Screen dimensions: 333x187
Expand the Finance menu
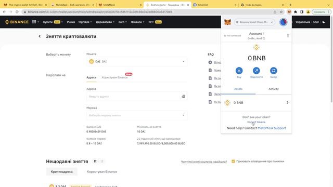pyautogui.click(x=137, y=22)
